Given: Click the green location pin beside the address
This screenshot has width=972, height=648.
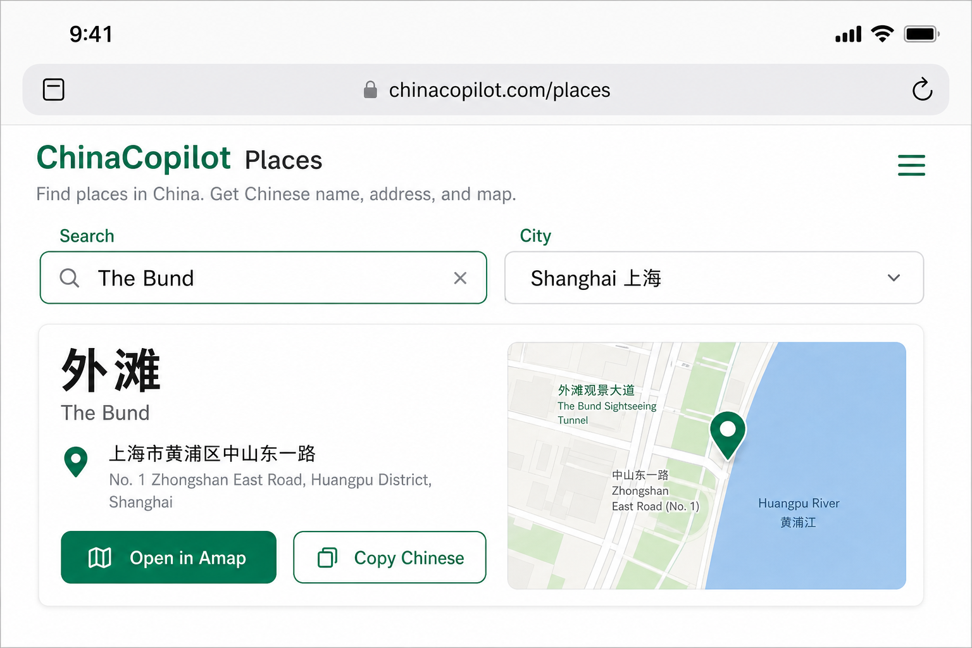Looking at the screenshot, I should [x=76, y=462].
